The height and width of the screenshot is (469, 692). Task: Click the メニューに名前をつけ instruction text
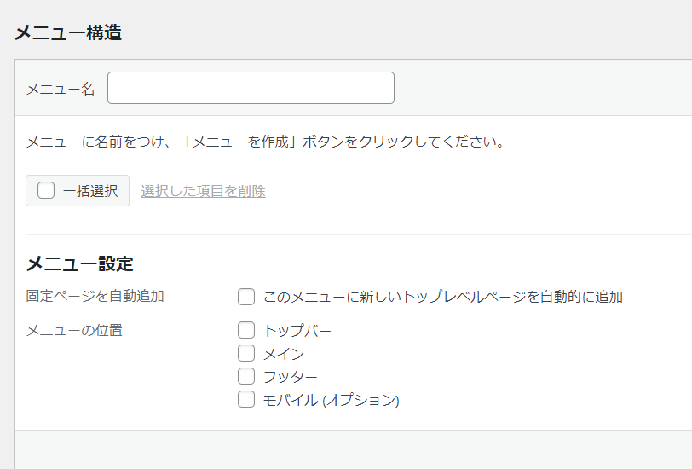coord(266,142)
